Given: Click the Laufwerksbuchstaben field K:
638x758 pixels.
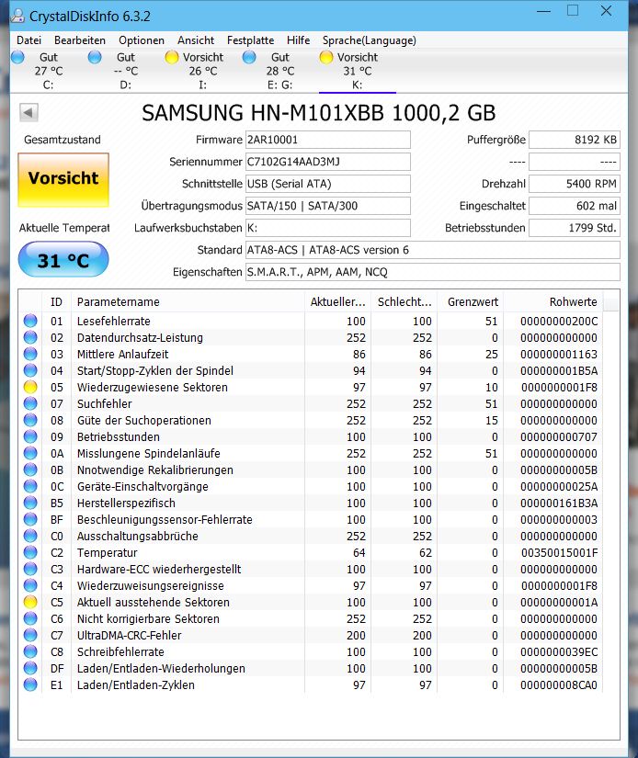Looking at the screenshot, I should tap(328, 228).
